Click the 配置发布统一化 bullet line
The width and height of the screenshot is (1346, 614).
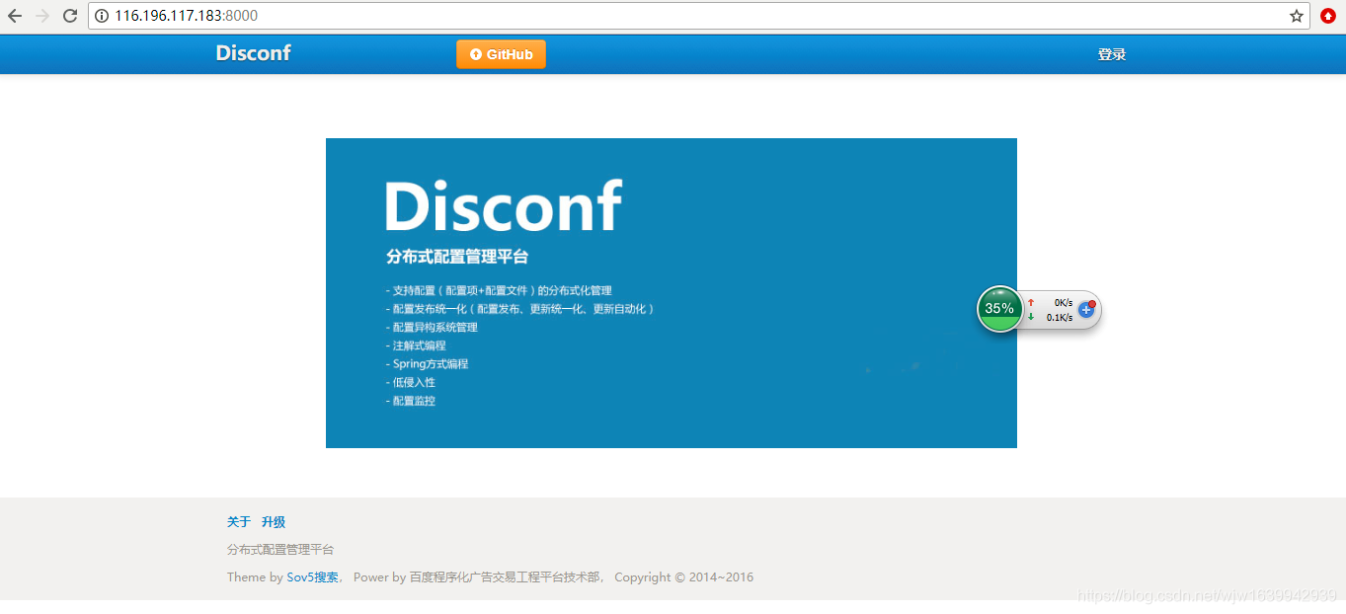[x=520, y=309]
